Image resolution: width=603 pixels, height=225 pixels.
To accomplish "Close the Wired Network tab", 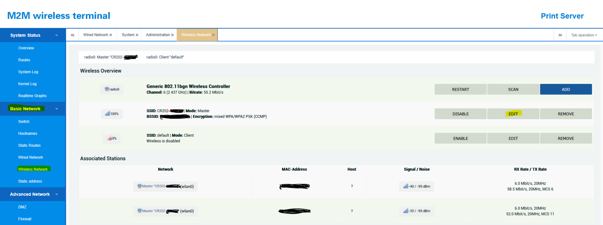I will point(111,35).
